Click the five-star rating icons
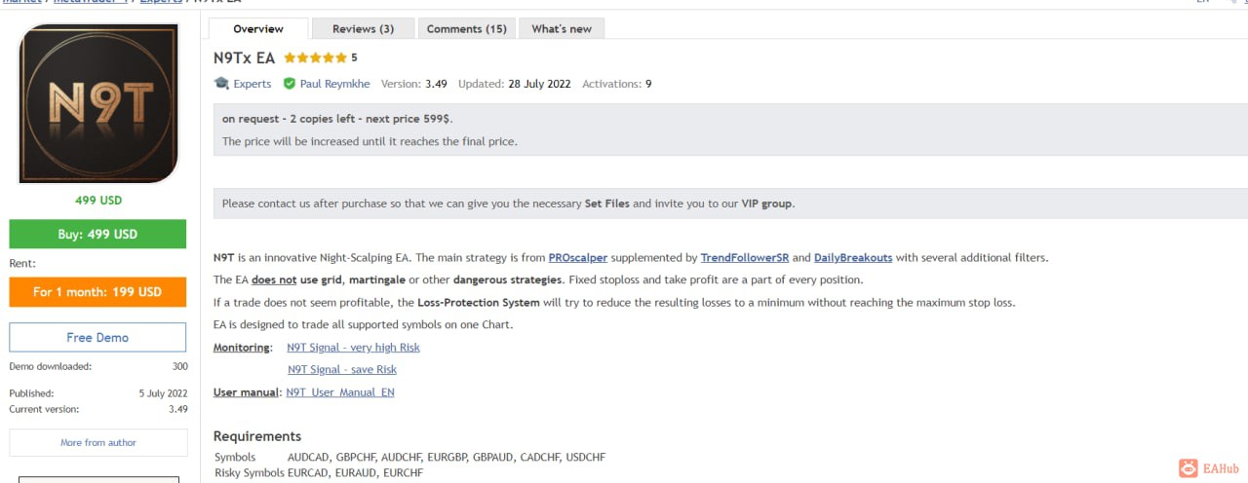 point(315,58)
